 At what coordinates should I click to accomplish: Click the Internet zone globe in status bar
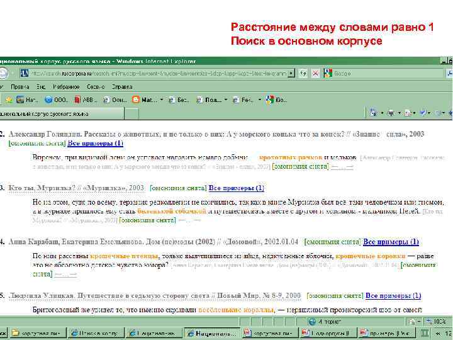[312, 322]
